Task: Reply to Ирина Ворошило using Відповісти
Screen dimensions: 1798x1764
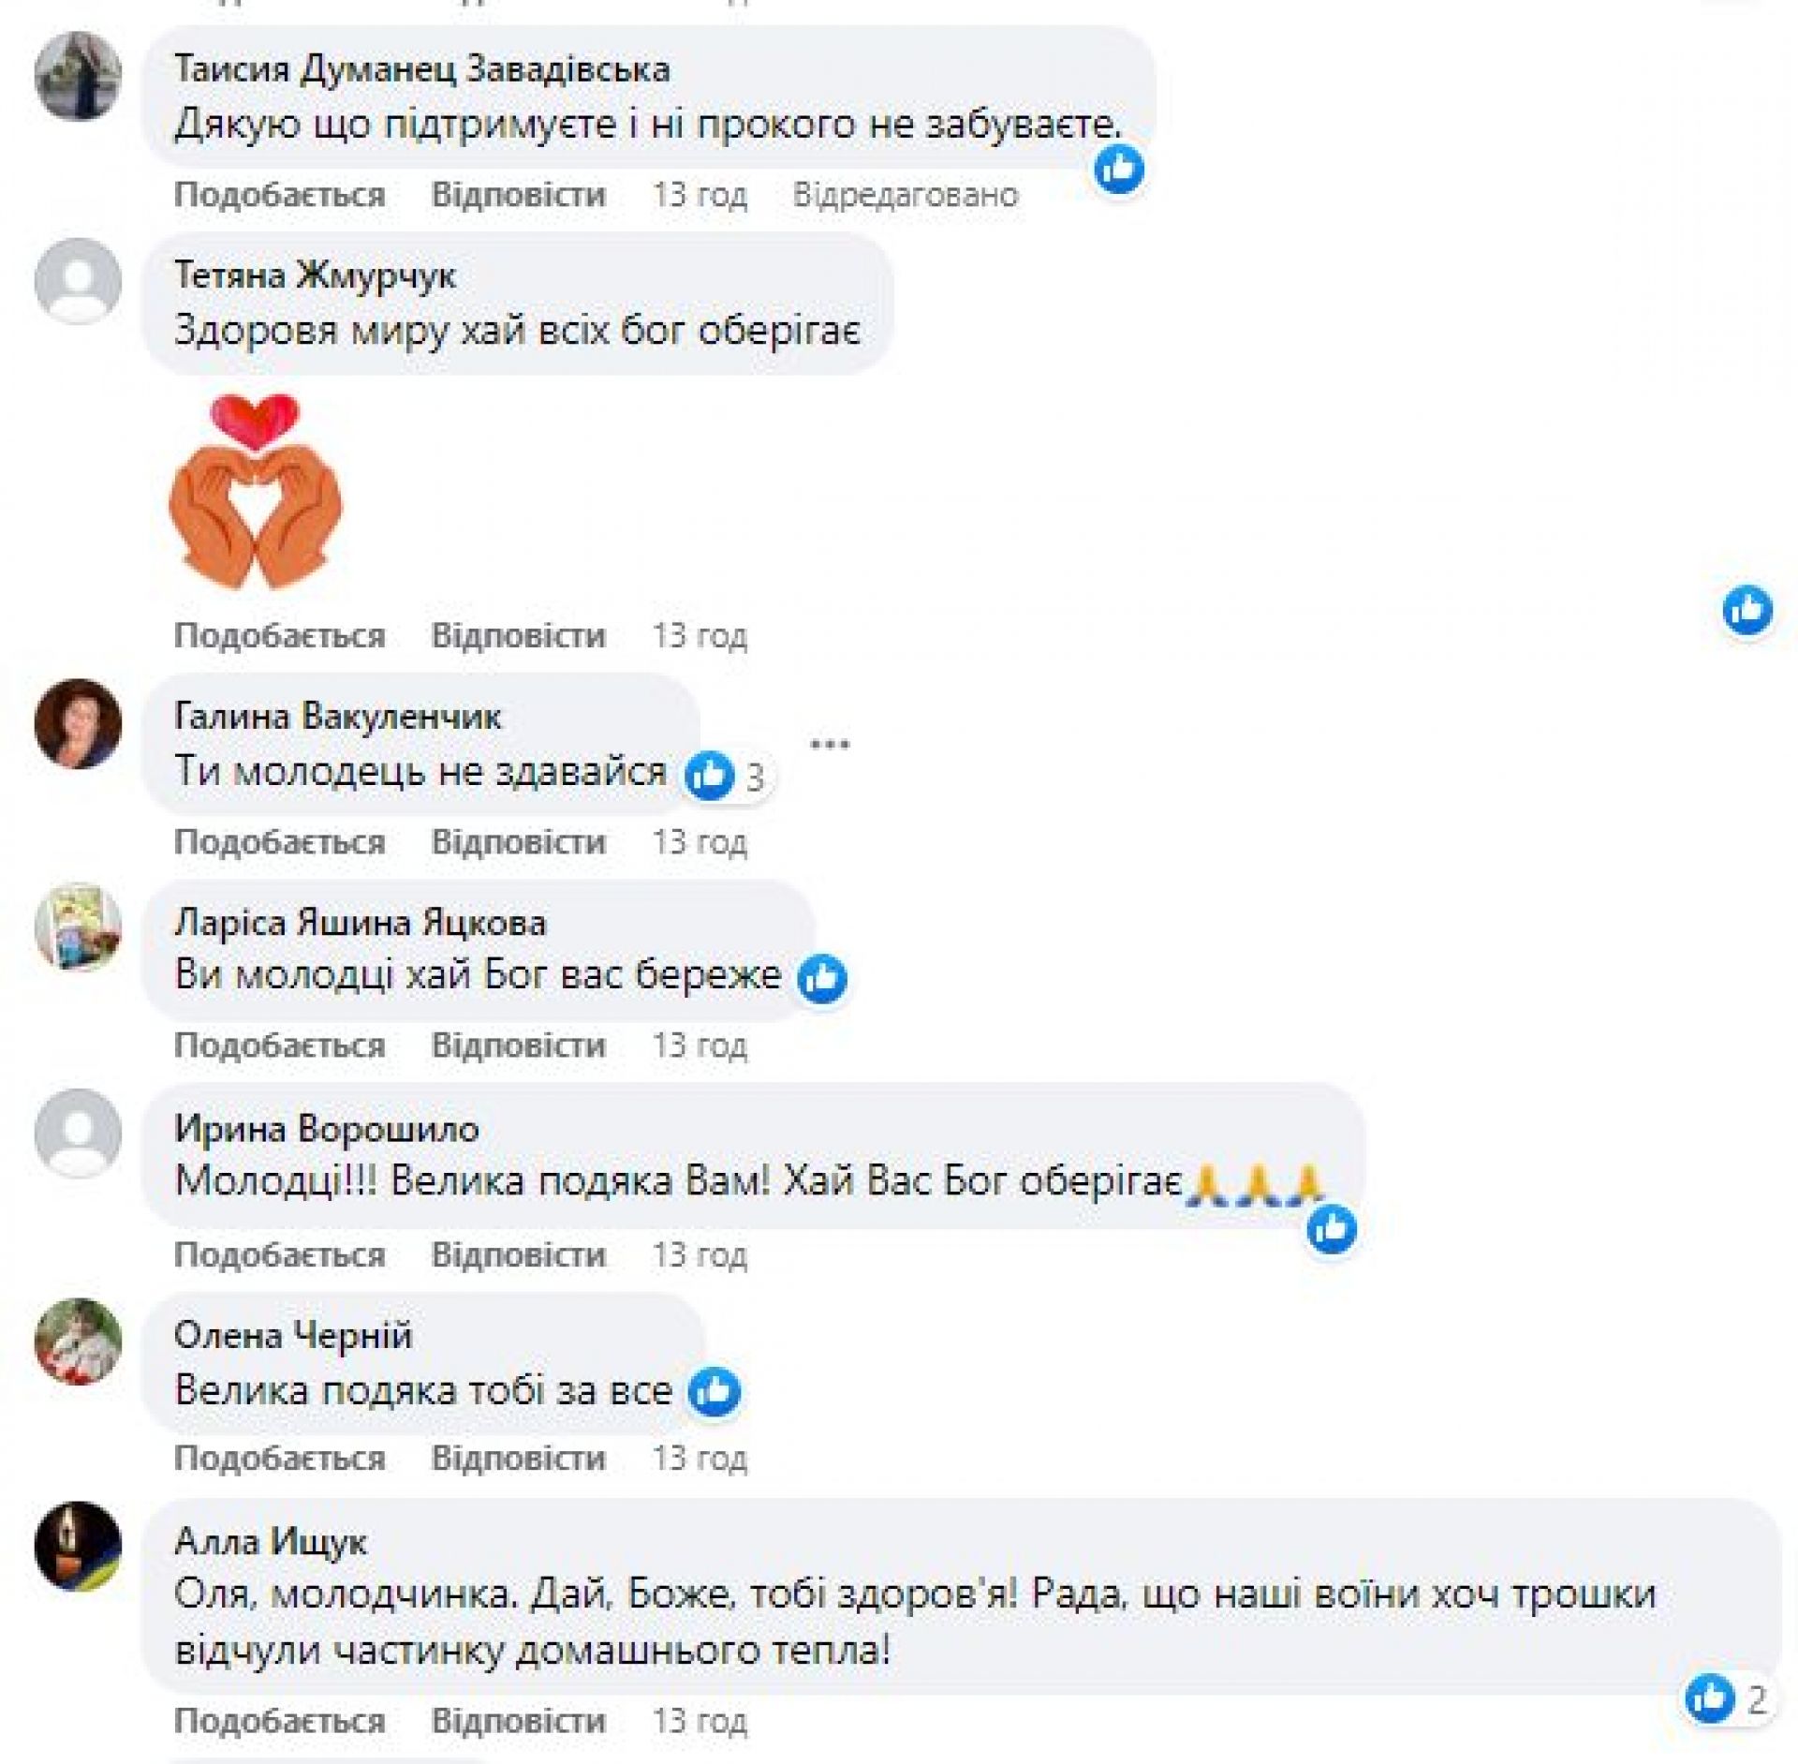Action: 518,1254
